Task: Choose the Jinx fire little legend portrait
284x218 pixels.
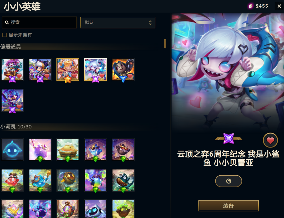Action: pyautogui.click(x=123, y=70)
